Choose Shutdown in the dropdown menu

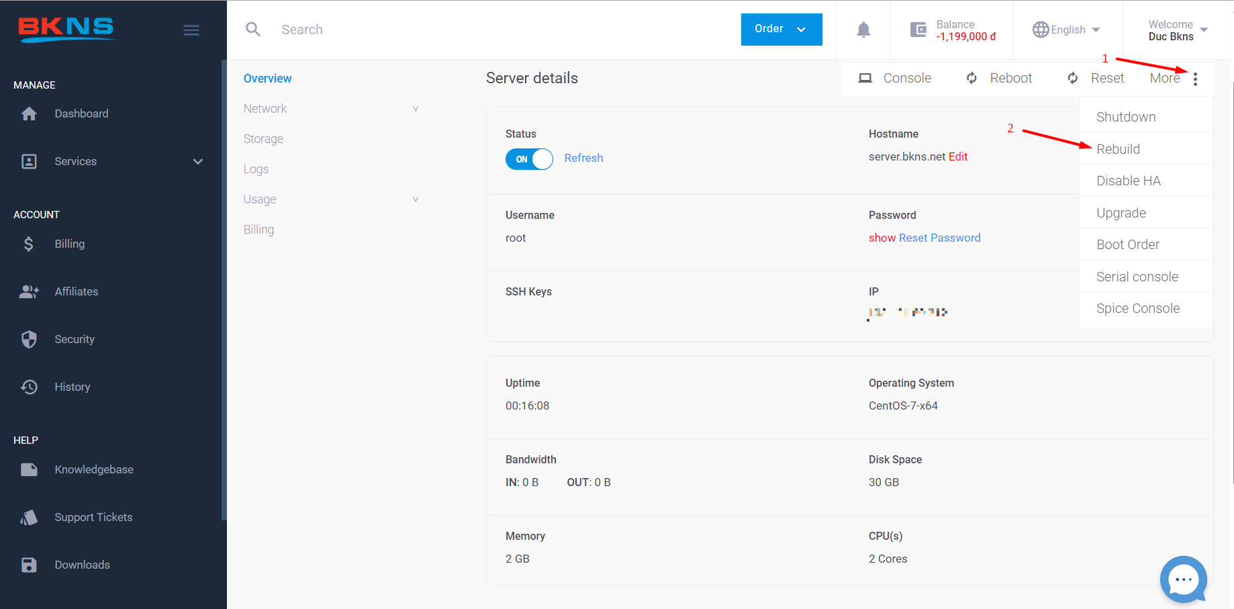1126,117
